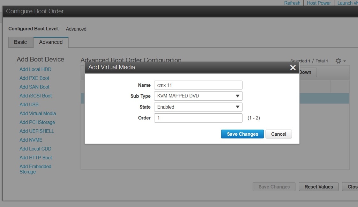The image size is (358, 207).
Task: Open Host Power options
Action: 318,3
